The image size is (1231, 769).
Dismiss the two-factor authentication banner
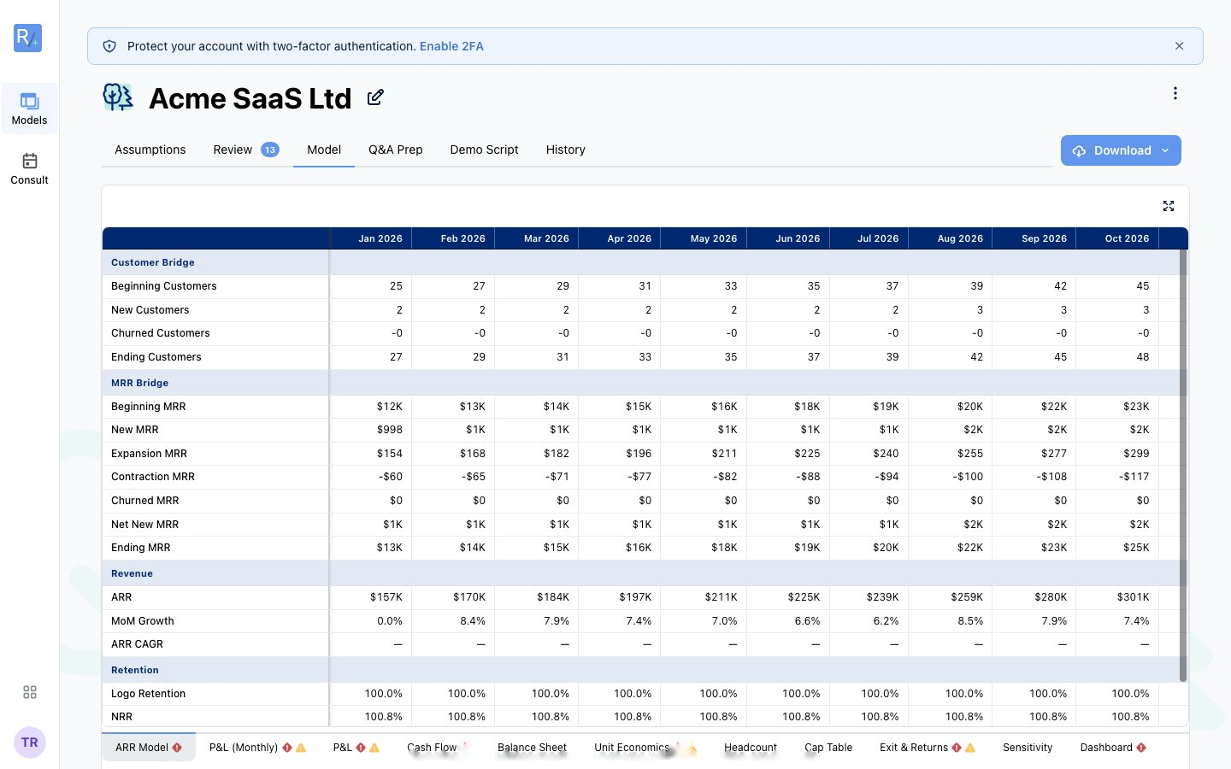point(1180,46)
